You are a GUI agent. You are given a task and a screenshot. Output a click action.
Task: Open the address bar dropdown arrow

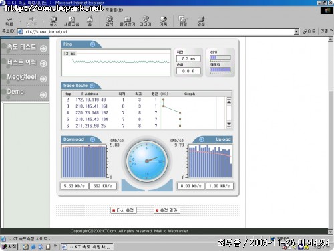coord(296,31)
